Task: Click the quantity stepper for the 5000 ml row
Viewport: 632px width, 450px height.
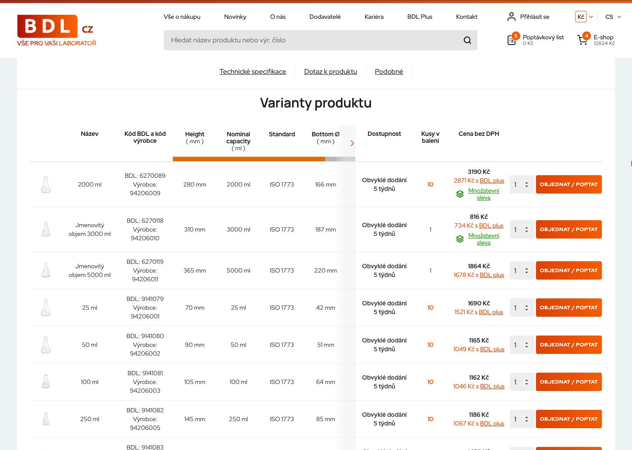Action: tap(526, 270)
